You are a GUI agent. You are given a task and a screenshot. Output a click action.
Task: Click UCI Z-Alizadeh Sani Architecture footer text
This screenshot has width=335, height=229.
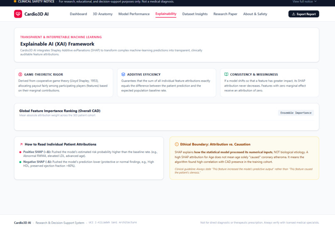point(113,223)
